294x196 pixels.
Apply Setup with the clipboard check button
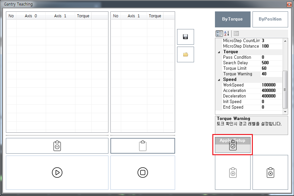[233, 145]
